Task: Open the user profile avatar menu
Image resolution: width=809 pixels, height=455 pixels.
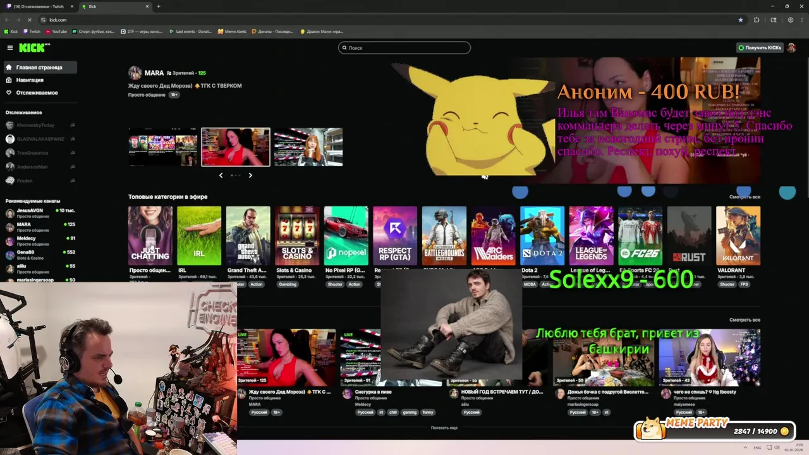Action: (x=791, y=48)
